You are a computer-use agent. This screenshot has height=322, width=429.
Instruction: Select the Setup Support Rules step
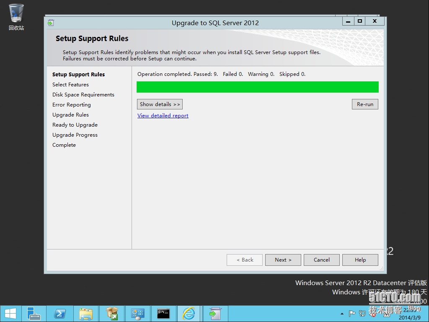78,75
